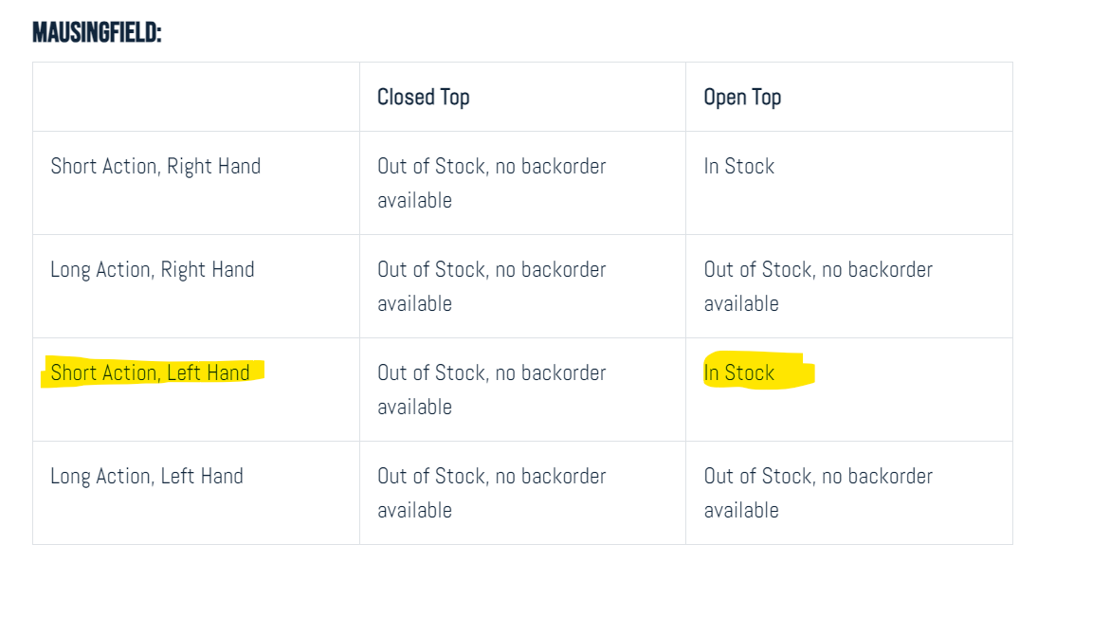Click Closed Top status for Short Action Left Hand
1110x635 pixels.
[492, 390]
